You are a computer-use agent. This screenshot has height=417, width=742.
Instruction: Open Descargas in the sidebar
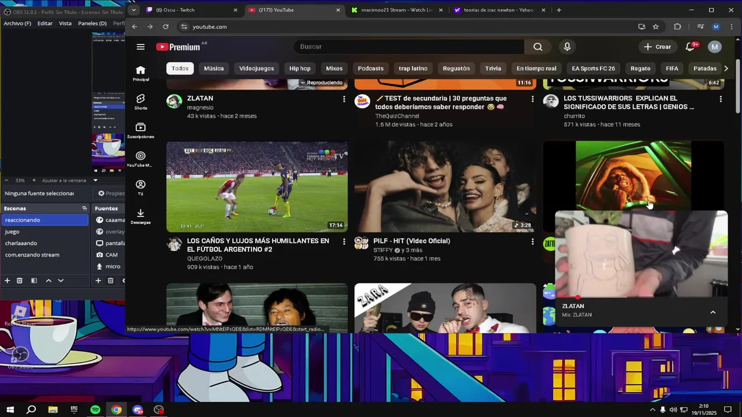140,217
